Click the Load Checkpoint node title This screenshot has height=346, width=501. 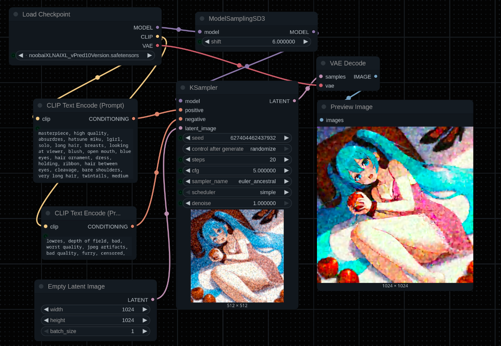[x=46, y=14]
